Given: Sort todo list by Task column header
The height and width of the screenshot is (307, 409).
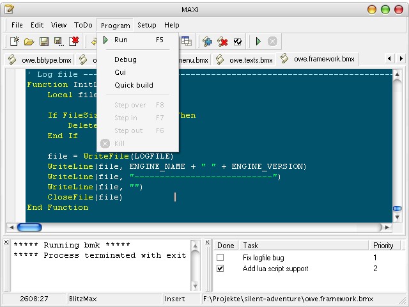Looking at the screenshot, I should click(x=304, y=246).
